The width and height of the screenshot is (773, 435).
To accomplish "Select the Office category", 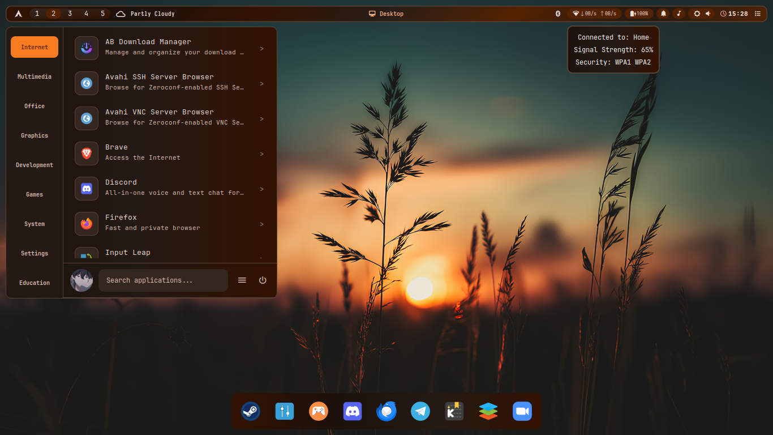I will point(35,106).
